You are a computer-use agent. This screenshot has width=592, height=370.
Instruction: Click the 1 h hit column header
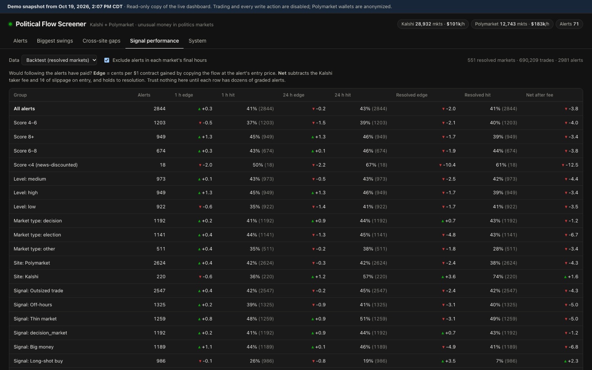[228, 95]
